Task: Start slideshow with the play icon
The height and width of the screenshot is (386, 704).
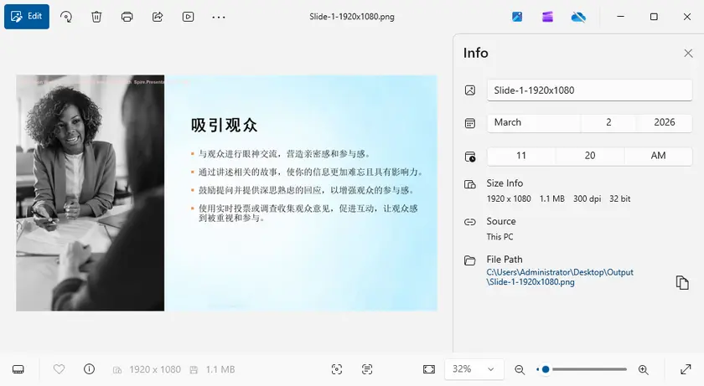Action: pyautogui.click(x=188, y=17)
